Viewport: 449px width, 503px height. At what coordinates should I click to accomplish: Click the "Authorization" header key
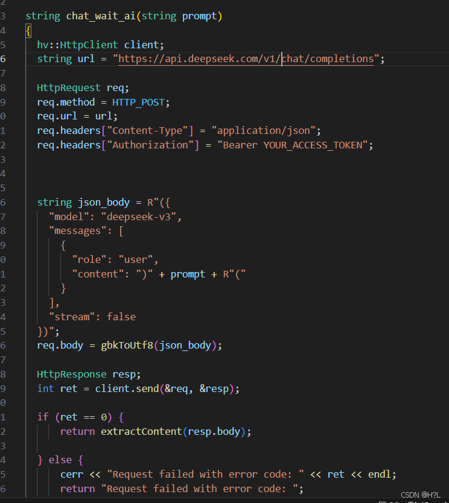pos(153,145)
